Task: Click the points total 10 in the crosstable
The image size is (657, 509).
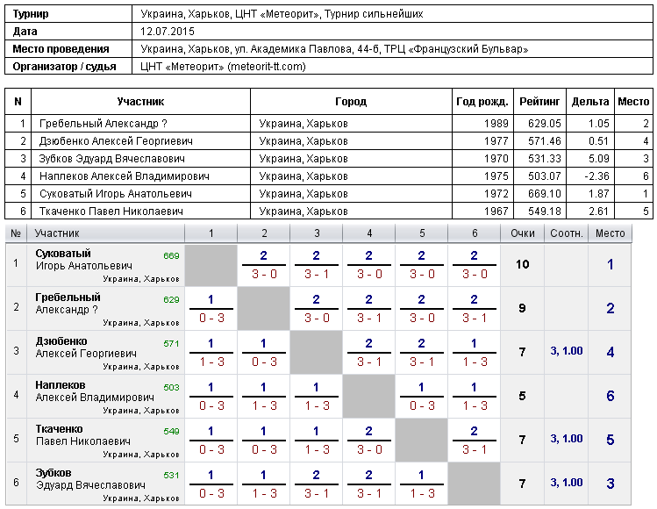Action: 523,264
